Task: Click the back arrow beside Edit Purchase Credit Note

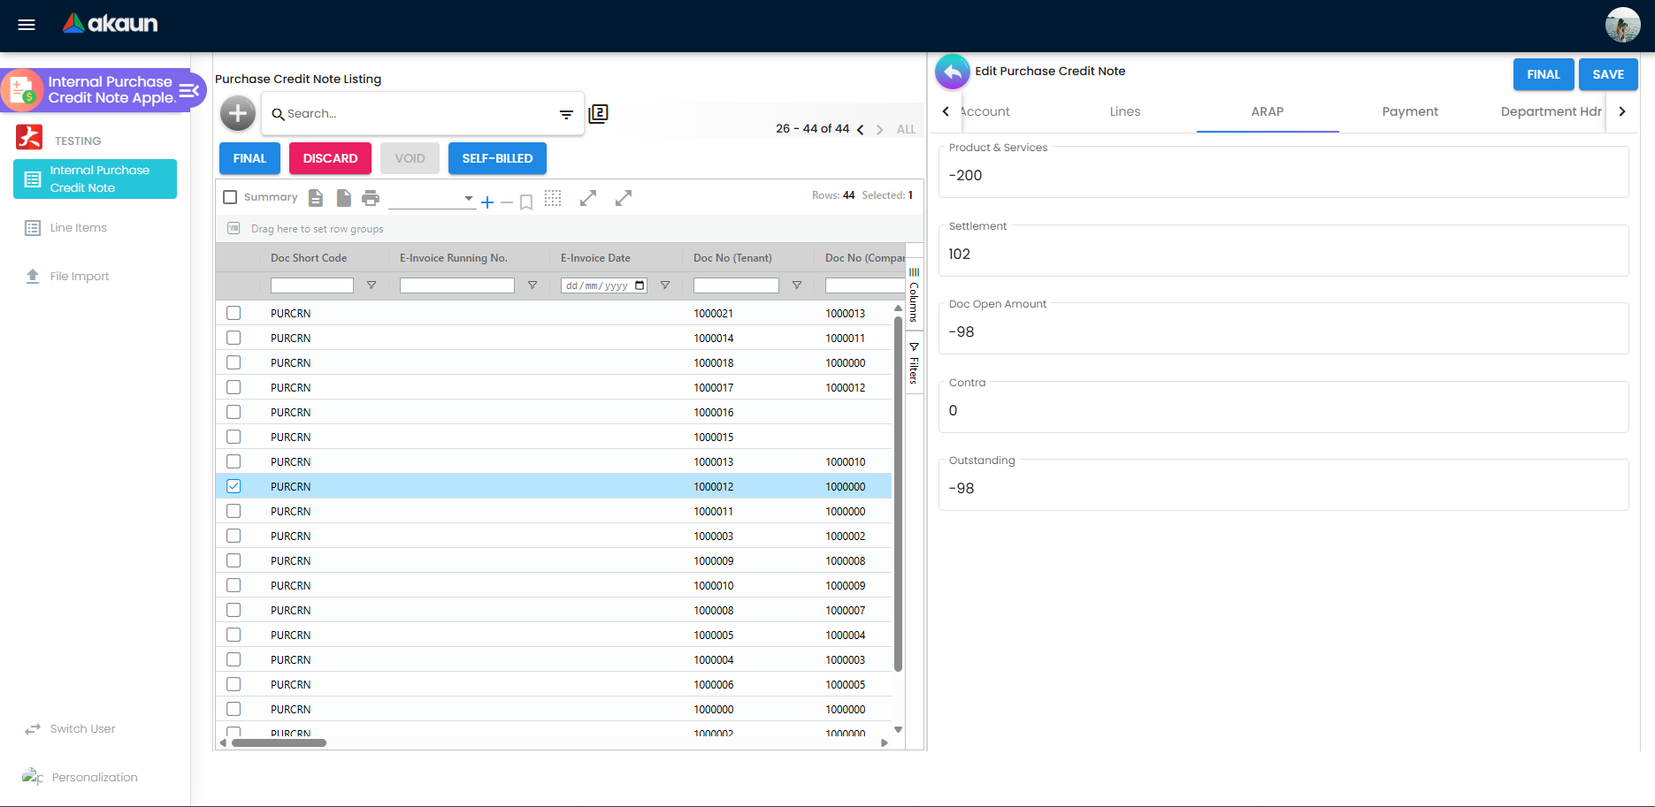Action: 953,72
